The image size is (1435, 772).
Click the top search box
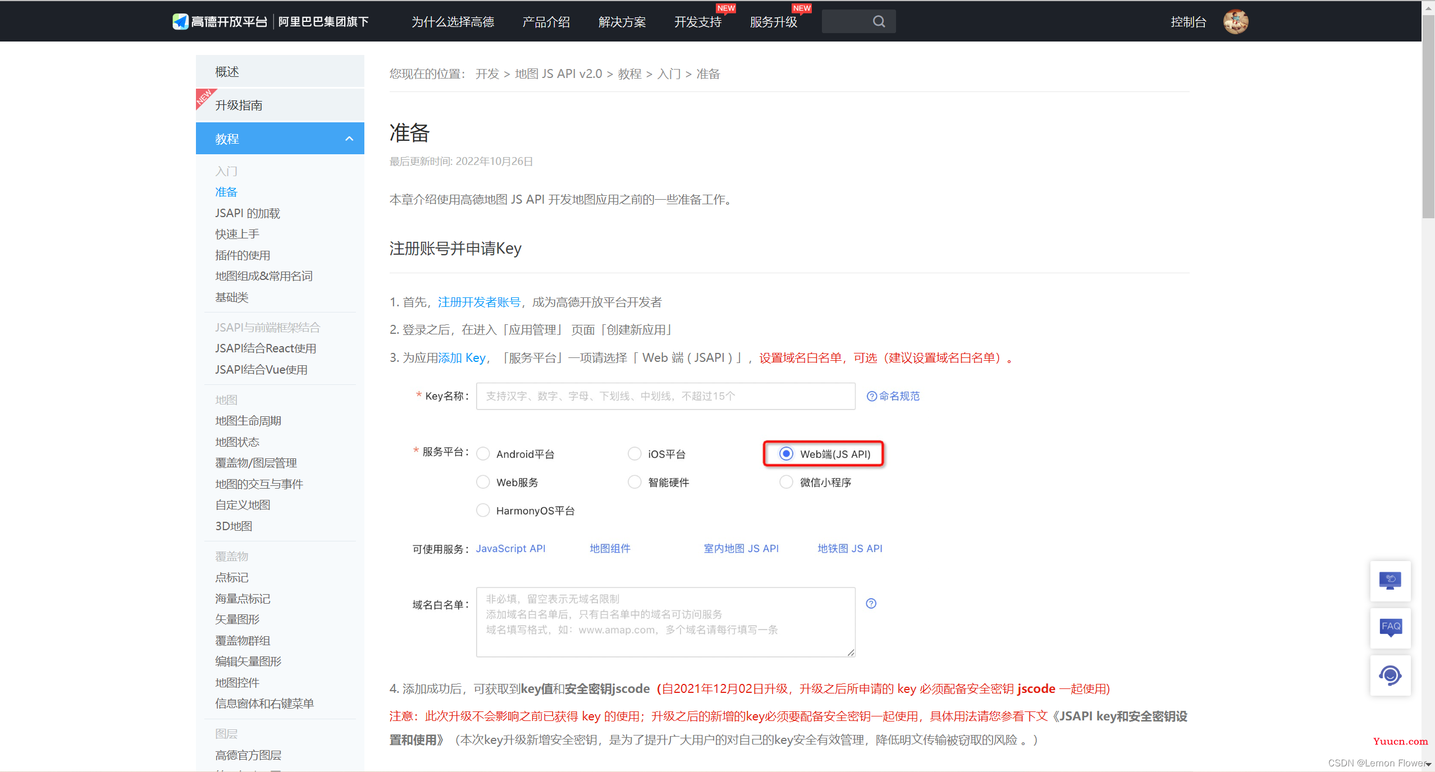pos(858,21)
